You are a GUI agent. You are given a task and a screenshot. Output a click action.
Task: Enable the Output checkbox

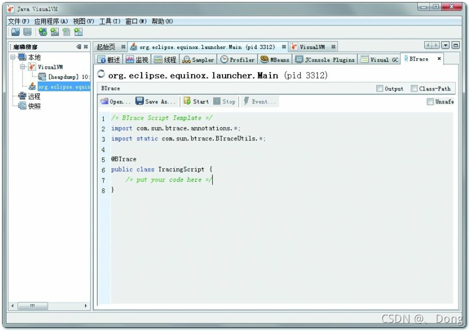[380, 89]
